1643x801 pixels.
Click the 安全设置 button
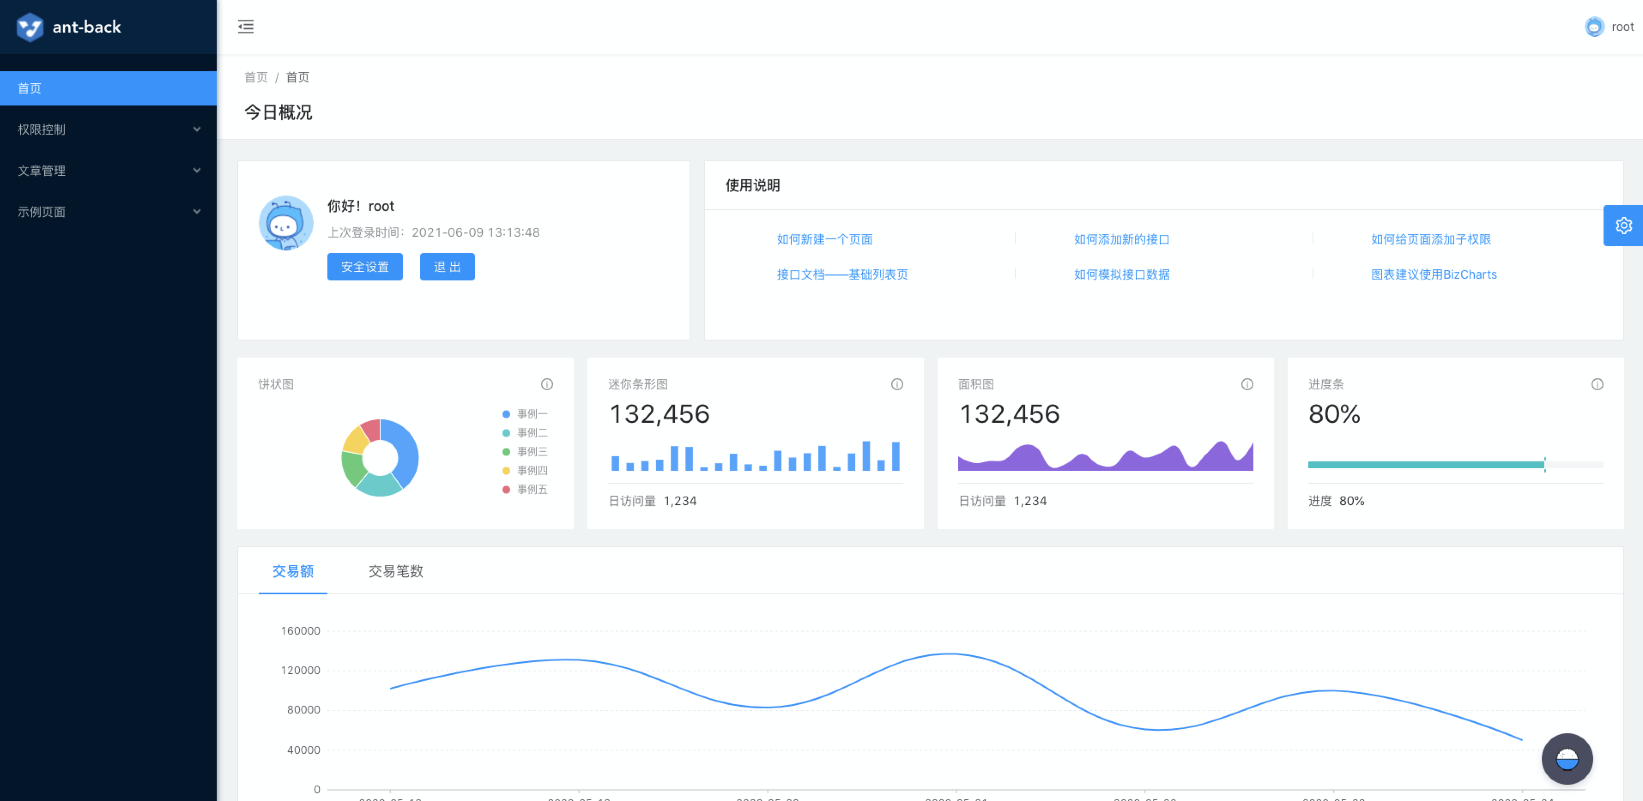[x=365, y=266]
